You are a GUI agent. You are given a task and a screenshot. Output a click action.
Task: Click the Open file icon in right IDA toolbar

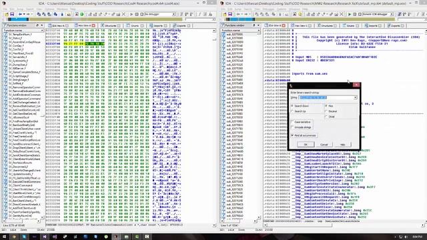225,14
